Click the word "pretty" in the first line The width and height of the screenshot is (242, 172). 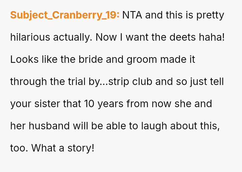(x=210, y=16)
